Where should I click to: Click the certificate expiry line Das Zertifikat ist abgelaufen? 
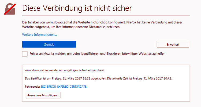click(x=98, y=79)
